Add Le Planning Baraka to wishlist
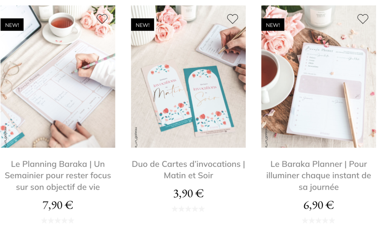Image resolution: width=382 pixels, height=238 pixels. click(102, 19)
